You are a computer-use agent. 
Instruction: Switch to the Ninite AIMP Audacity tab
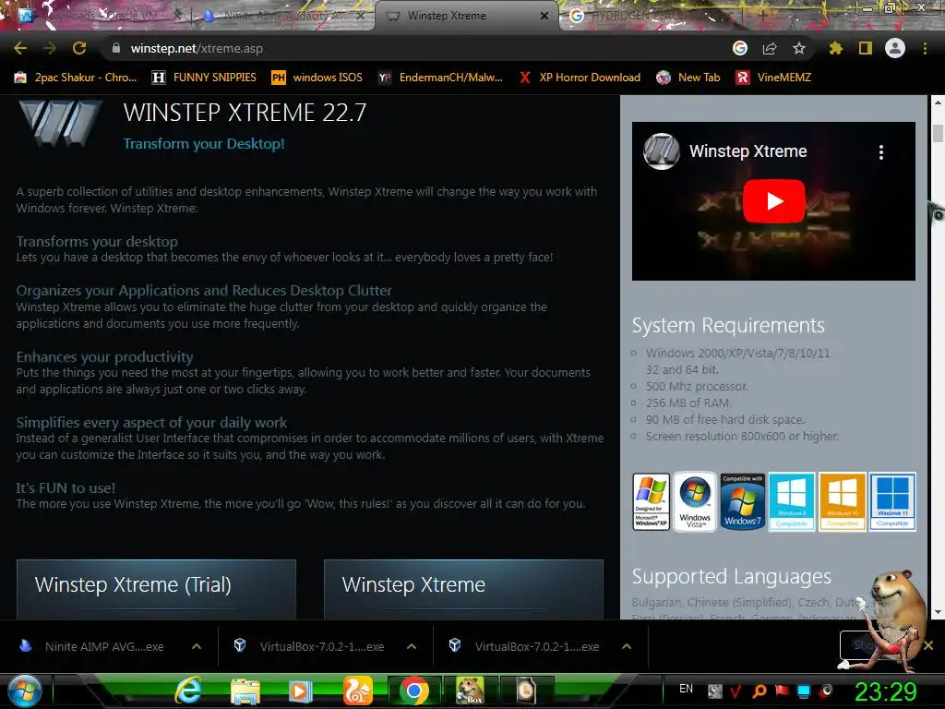coord(283,16)
